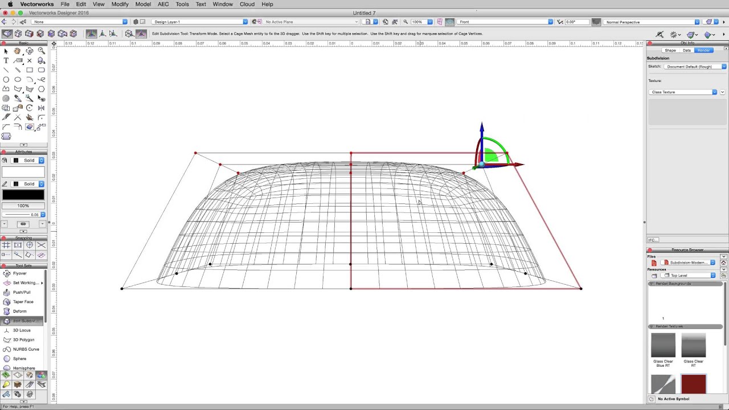Viewport: 729px width, 410px height.
Task: Choose the Deform tool
Action: (20, 311)
